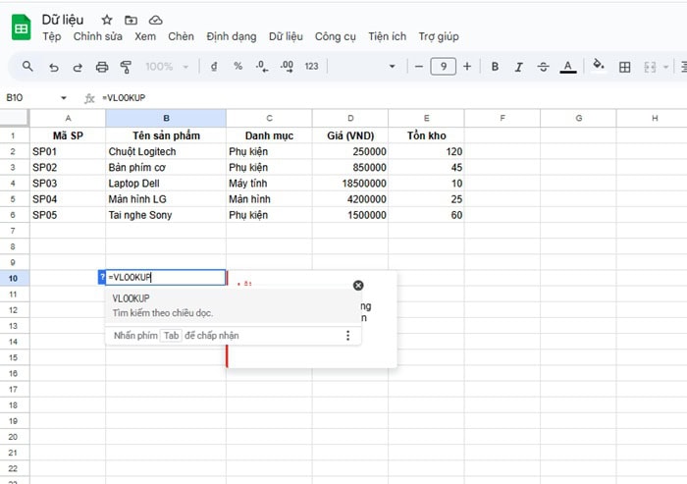Open the Tiện ích menu
Image resolution: width=687 pixels, height=484 pixels.
click(388, 36)
